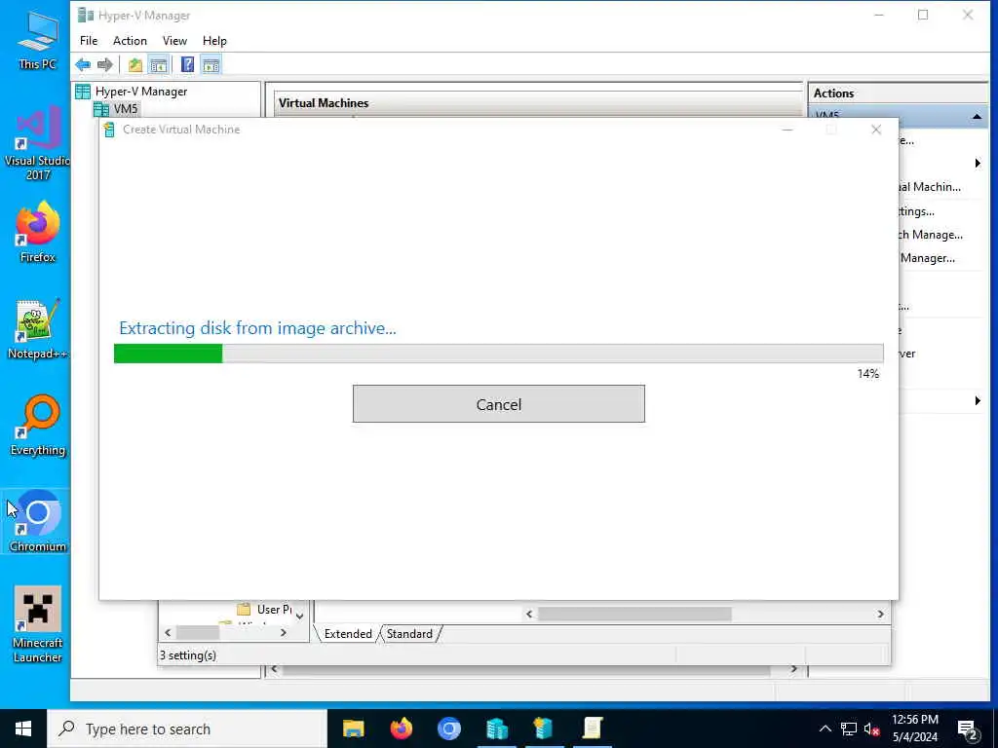Toggle the Show/Hide Console Tree toolbar icon
This screenshot has width=998, height=748.
click(159, 65)
